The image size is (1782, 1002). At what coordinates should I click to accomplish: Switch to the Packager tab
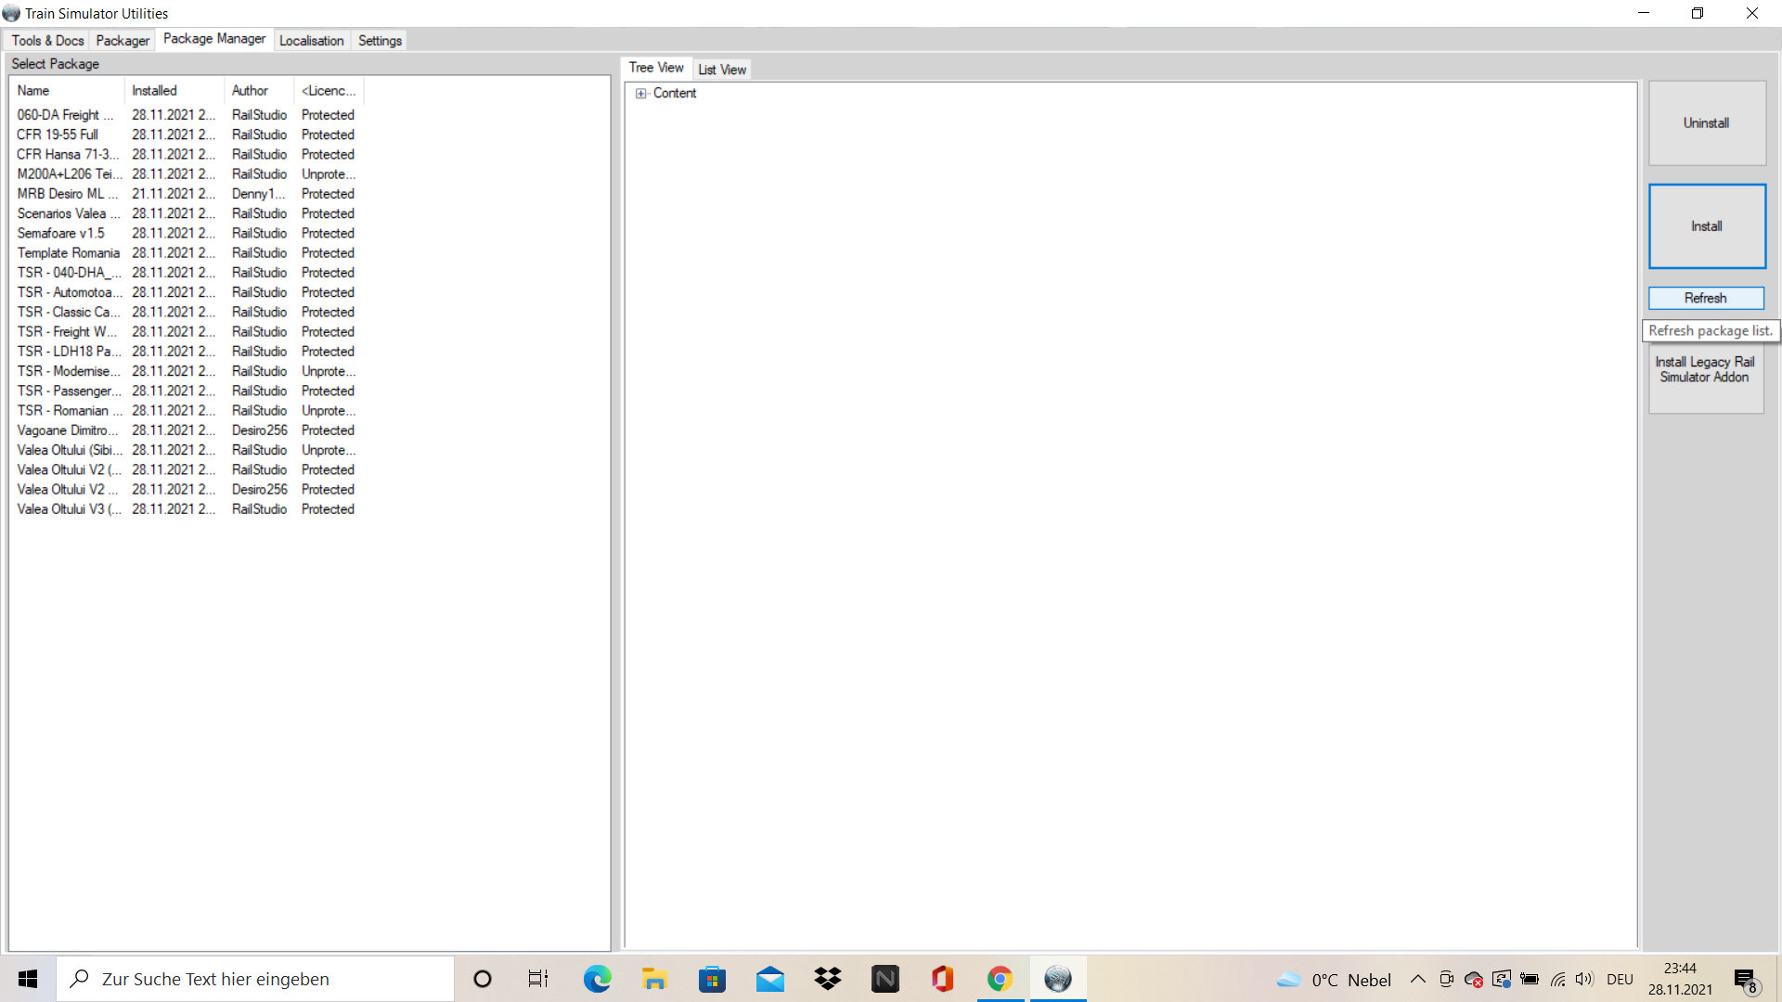123,41
